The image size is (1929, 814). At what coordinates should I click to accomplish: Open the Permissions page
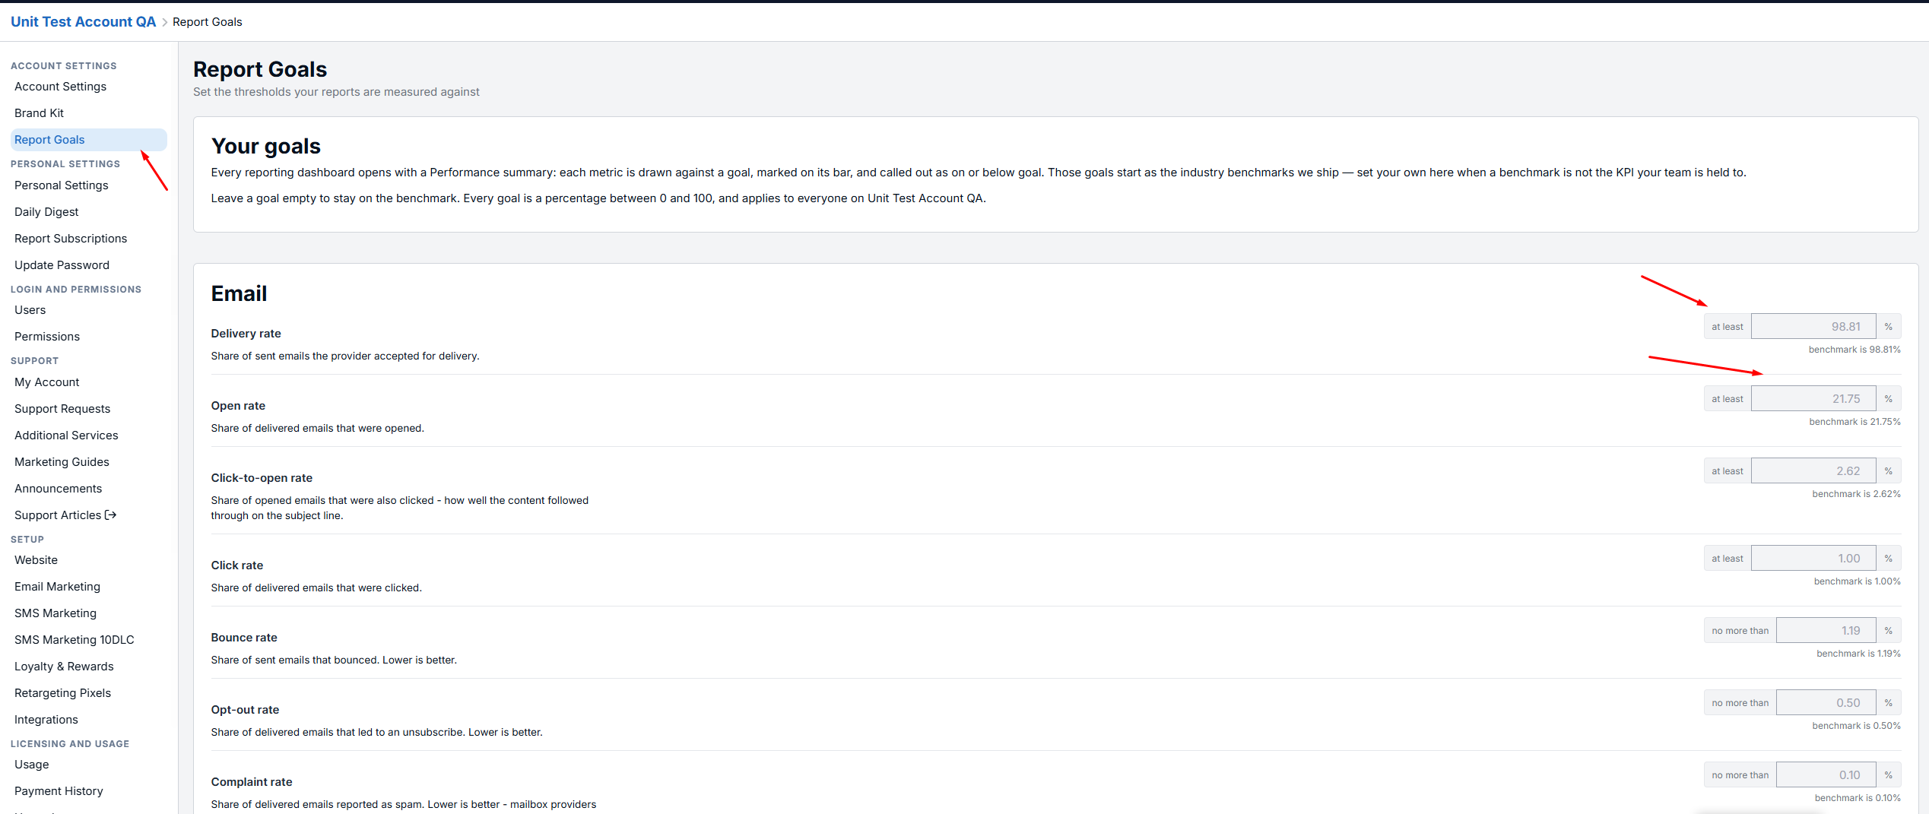[47, 336]
